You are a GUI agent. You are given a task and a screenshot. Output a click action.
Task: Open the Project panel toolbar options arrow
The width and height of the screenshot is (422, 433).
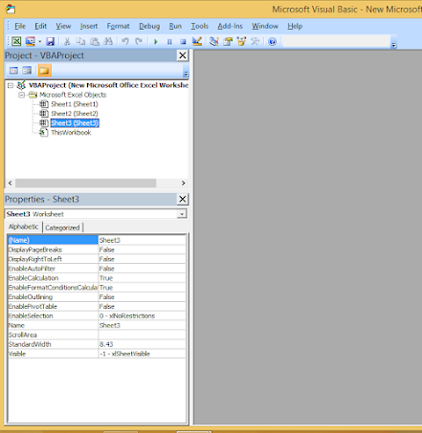pos(186,74)
